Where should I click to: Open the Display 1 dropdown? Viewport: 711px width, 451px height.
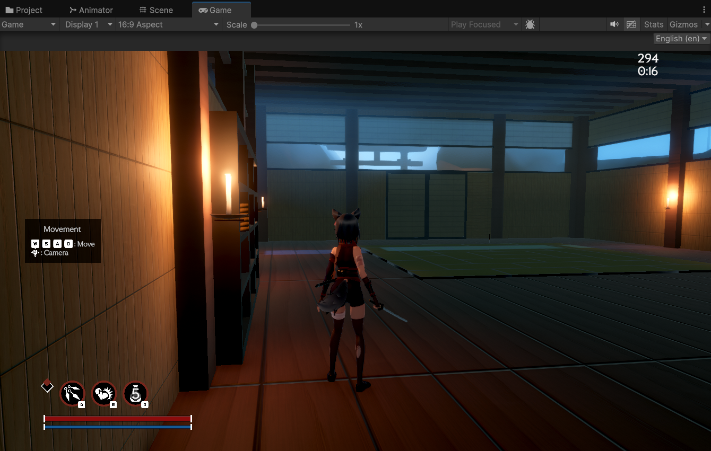click(88, 24)
